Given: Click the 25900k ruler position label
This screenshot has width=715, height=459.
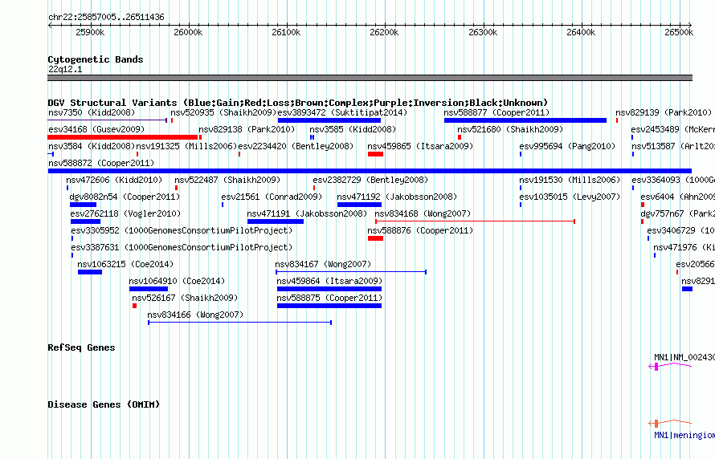Looking at the screenshot, I should tap(90, 32).
